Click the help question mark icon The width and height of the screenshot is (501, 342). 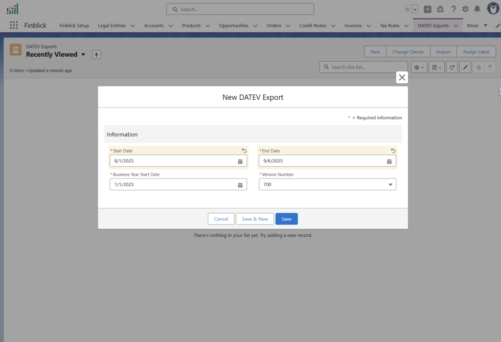pyautogui.click(x=454, y=9)
